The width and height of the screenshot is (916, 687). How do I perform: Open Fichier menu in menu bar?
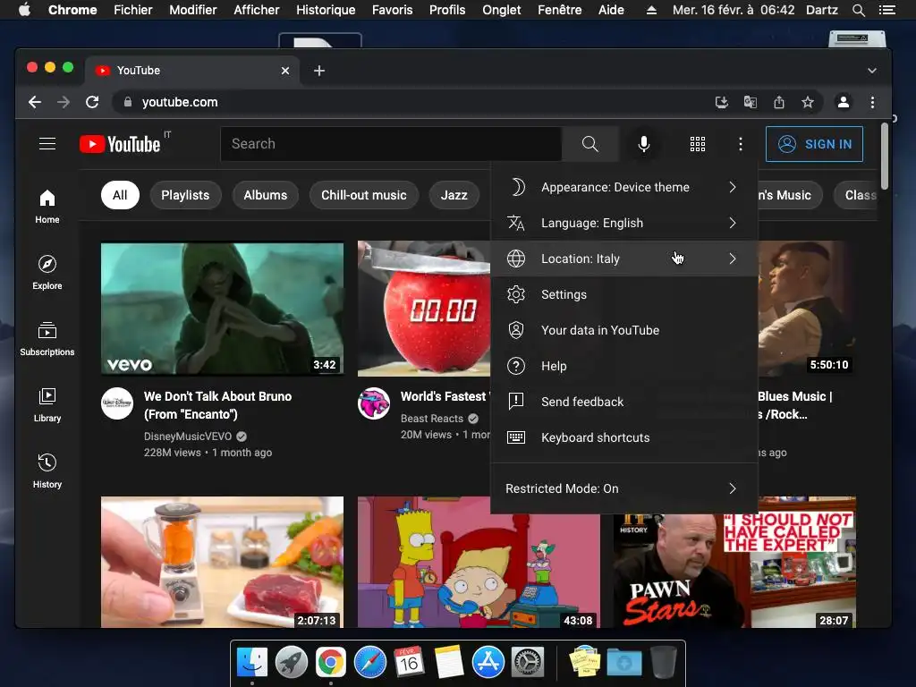tap(132, 10)
